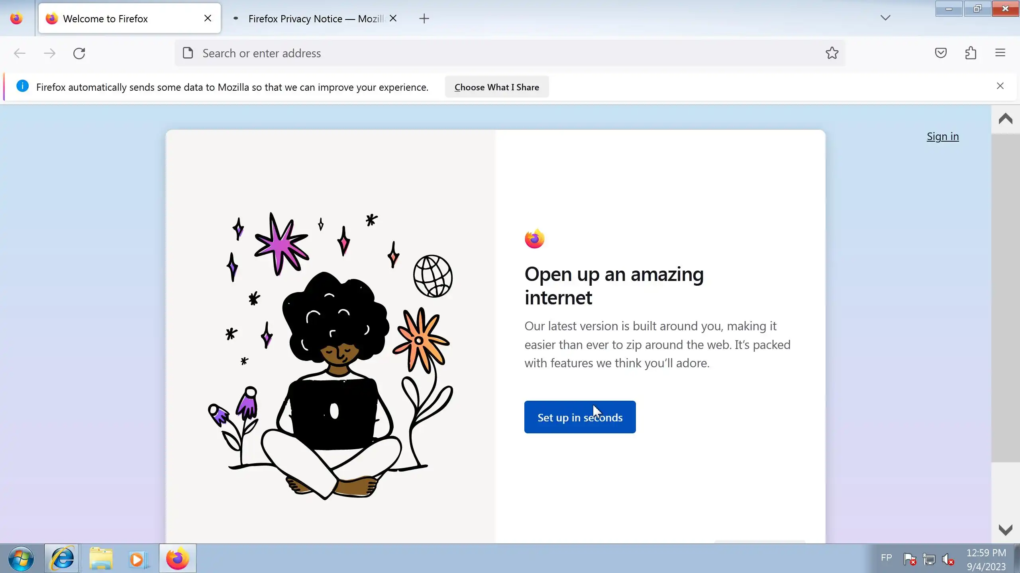The height and width of the screenshot is (573, 1020).
Task: Click the Set up in seconds button
Action: coord(579,417)
